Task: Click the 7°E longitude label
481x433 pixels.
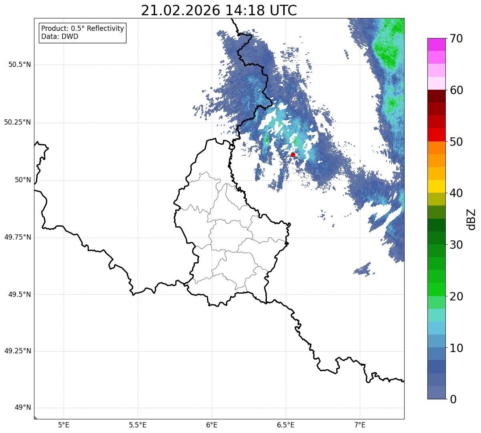Action: pyautogui.click(x=360, y=425)
